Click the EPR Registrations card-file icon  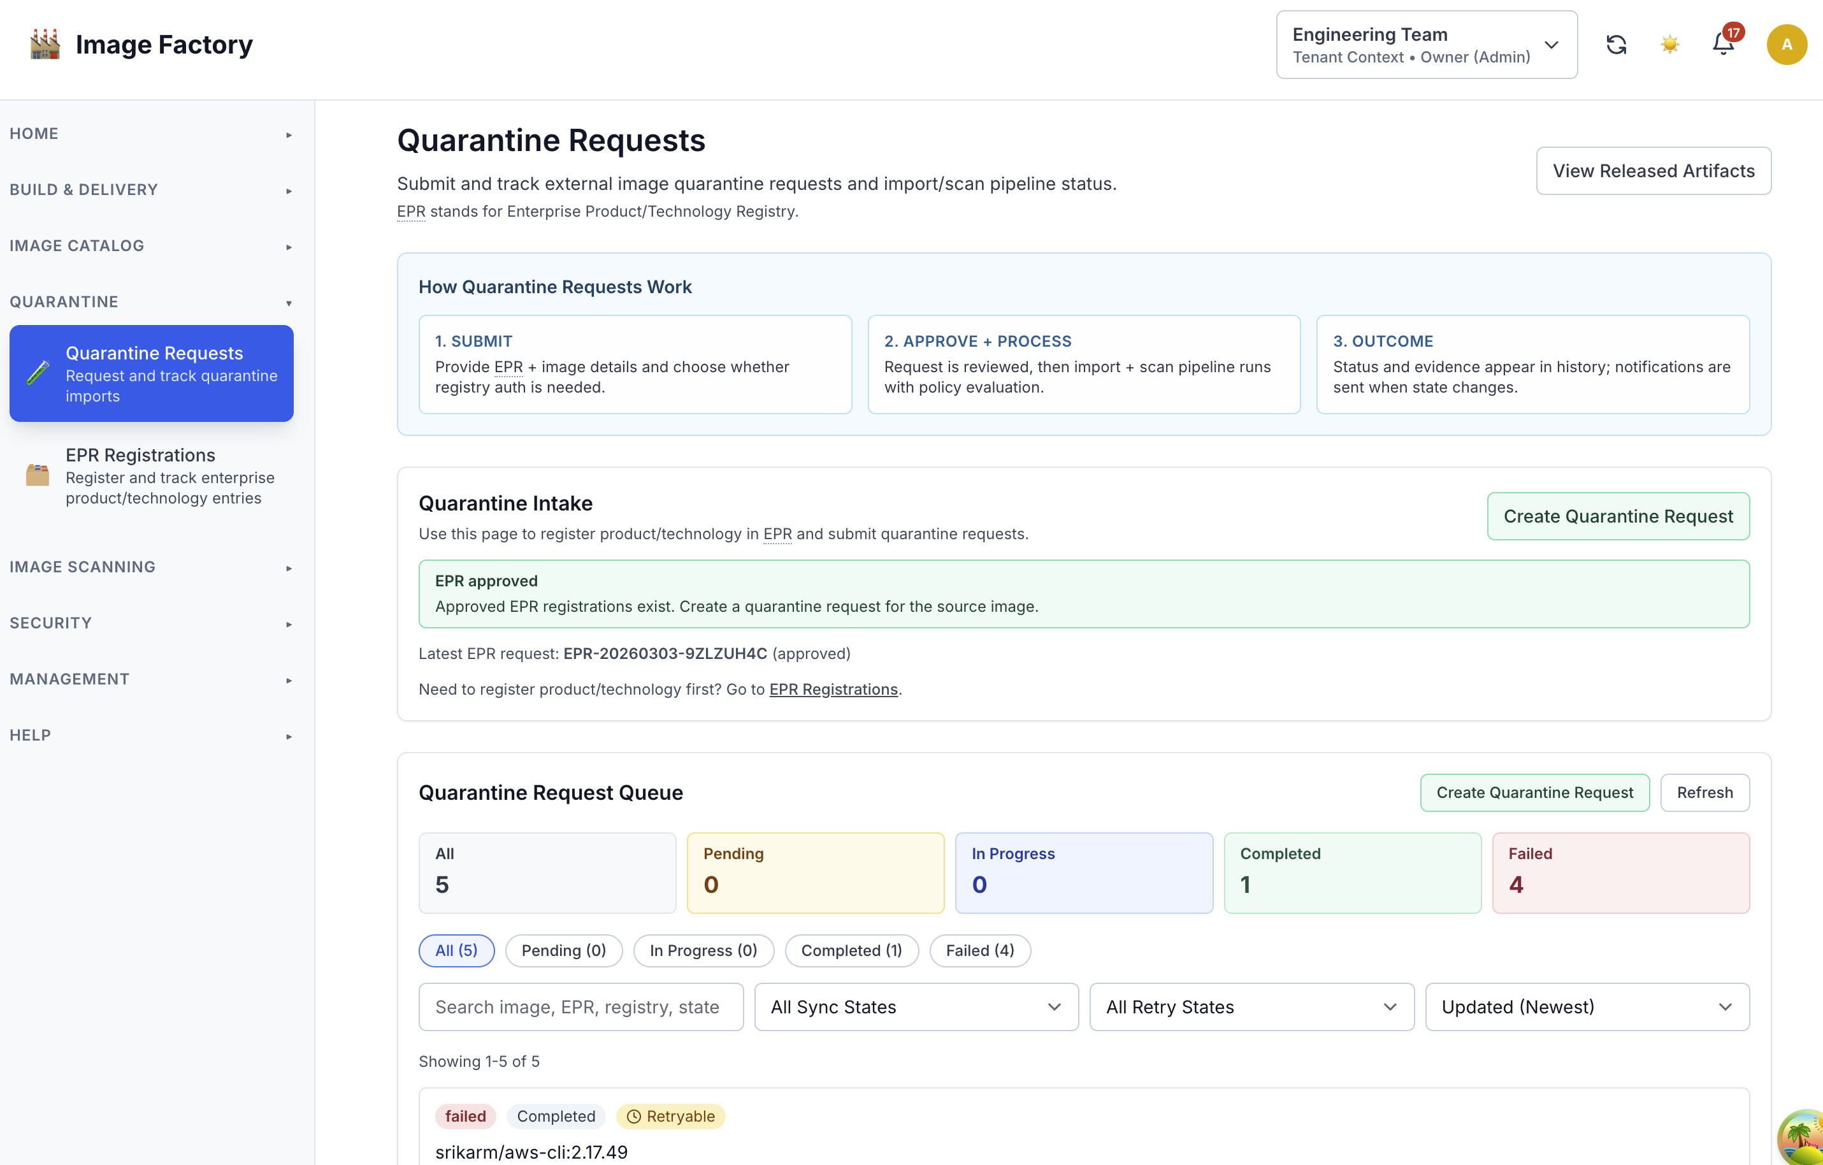37,475
